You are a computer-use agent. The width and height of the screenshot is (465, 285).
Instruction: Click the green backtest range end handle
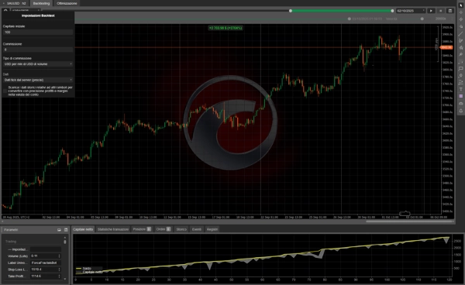392,11
